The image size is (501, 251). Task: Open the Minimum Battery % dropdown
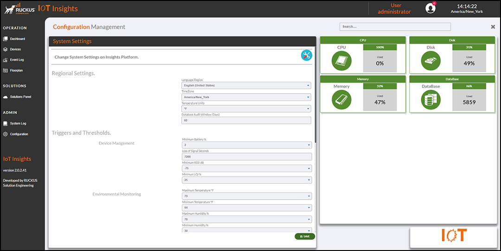[247, 145]
